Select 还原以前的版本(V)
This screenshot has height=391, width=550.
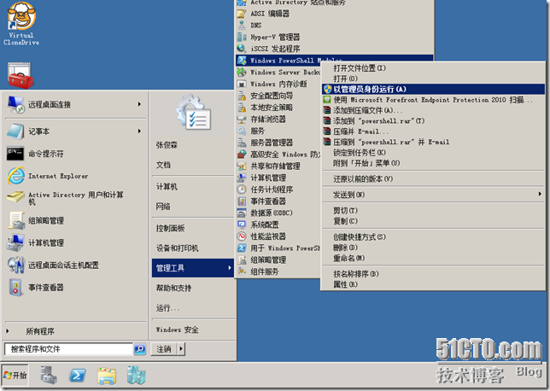[363, 178]
